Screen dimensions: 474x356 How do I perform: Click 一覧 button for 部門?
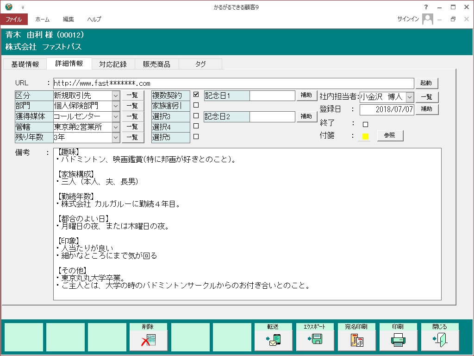pyautogui.click(x=132, y=106)
